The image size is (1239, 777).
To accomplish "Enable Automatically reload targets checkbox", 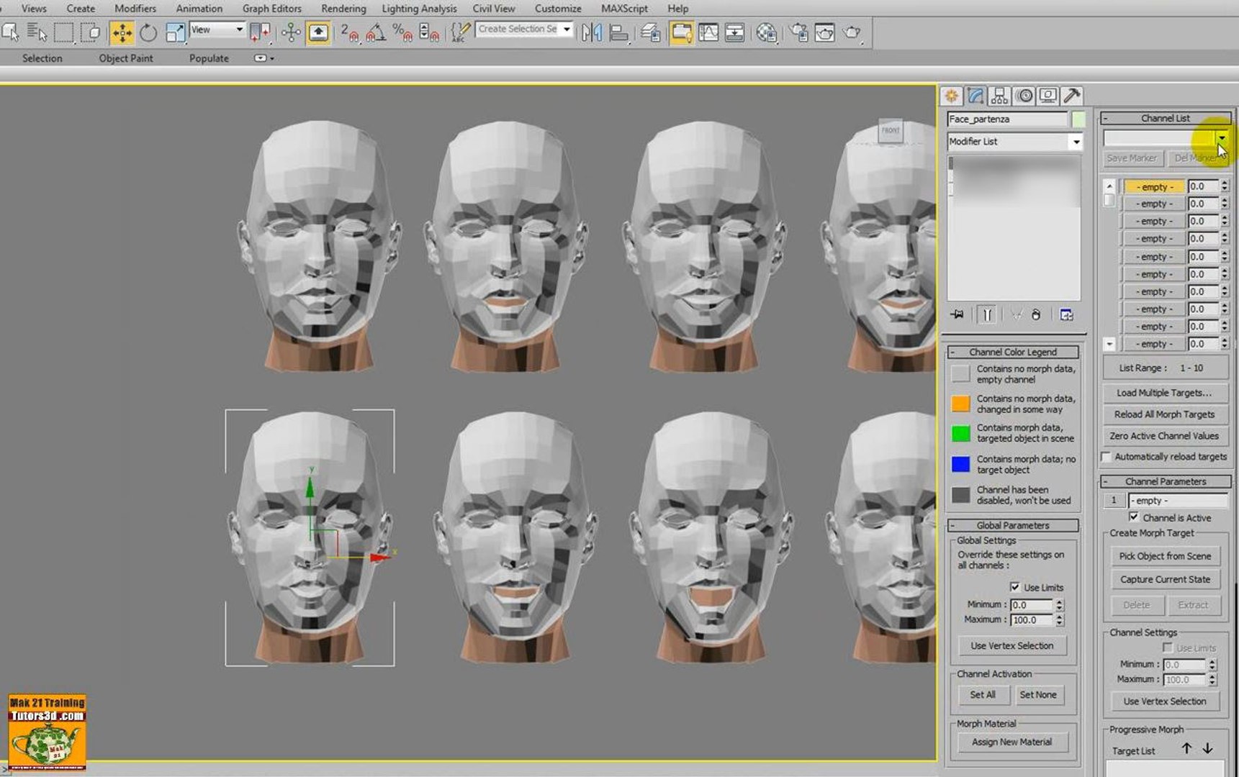I will (1107, 457).
